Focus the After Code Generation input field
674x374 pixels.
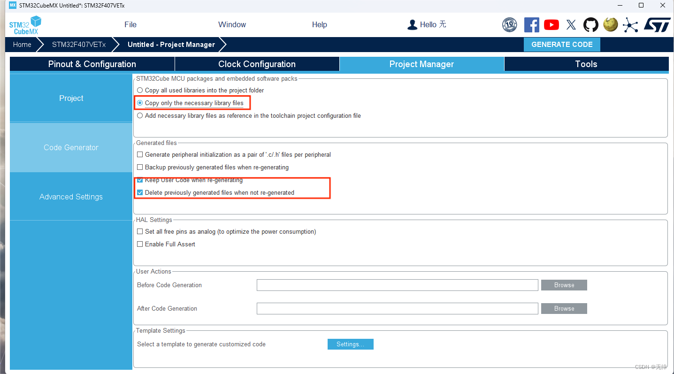(x=397, y=308)
